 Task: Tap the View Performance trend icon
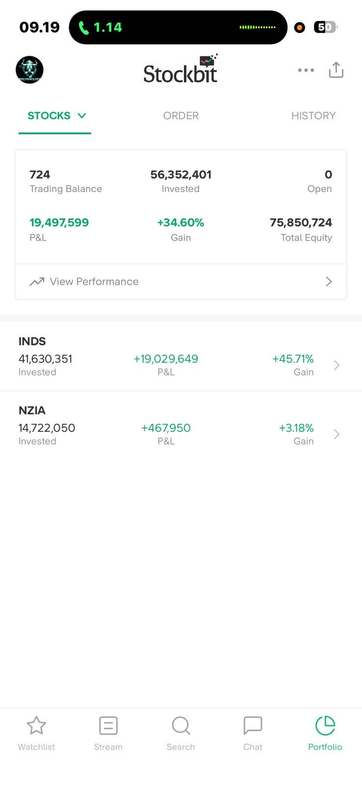(x=37, y=282)
